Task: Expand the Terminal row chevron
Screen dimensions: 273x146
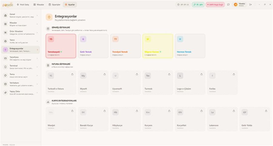Action: (x=37, y=67)
